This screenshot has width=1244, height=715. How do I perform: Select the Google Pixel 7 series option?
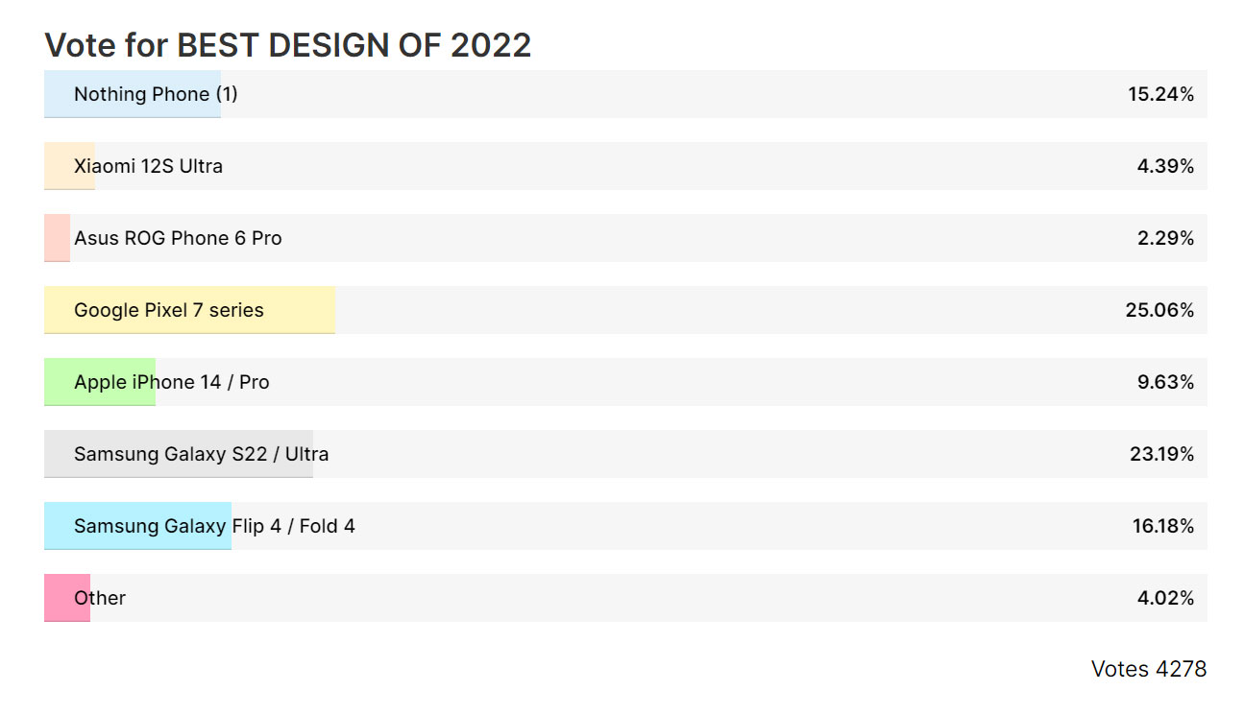(625, 310)
